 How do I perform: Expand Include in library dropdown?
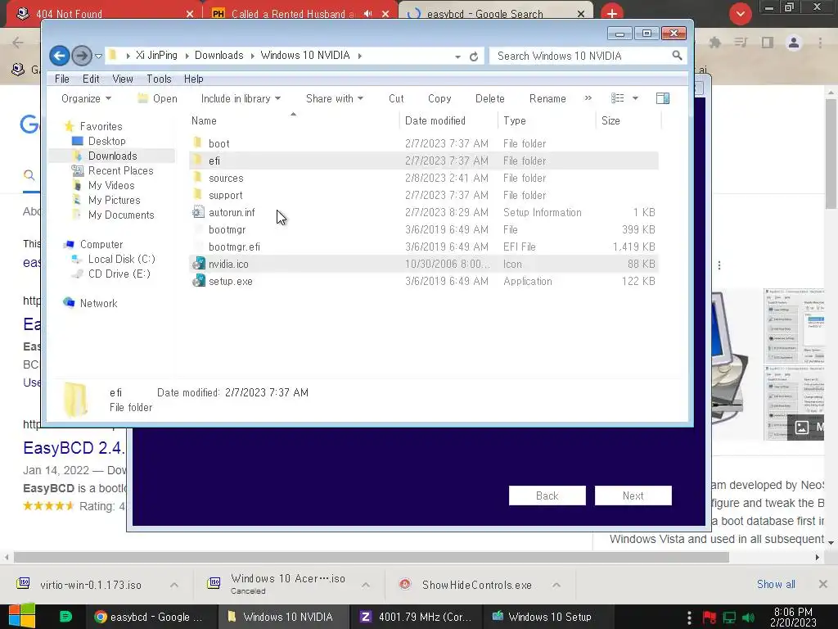(241, 98)
